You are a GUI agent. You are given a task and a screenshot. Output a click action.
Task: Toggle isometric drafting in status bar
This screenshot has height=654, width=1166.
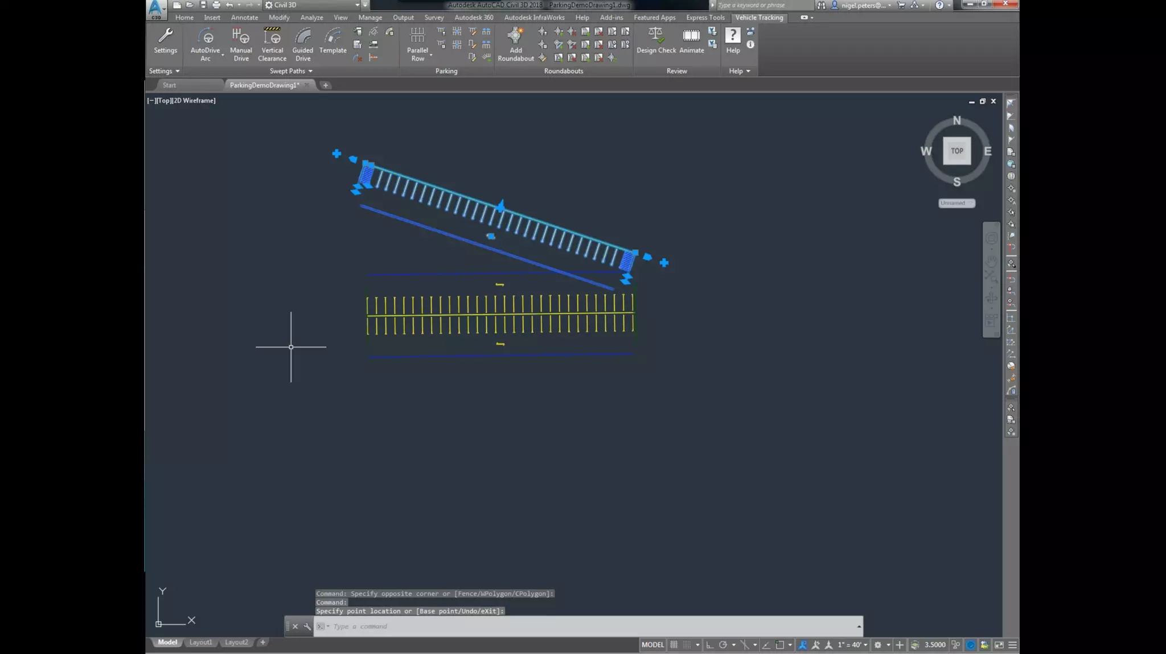point(745,644)
